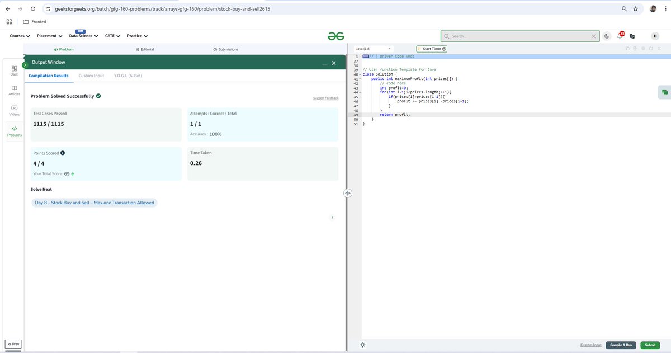
Task: Click the site info icon in address bar
Action: tap(48, 9)
